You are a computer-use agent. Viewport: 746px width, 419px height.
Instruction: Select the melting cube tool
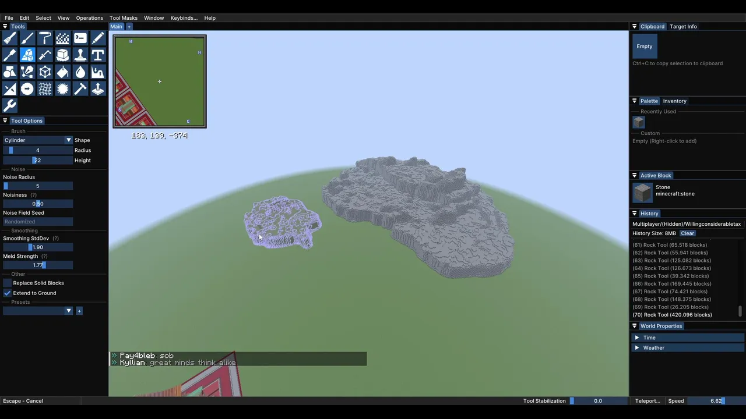62,55
